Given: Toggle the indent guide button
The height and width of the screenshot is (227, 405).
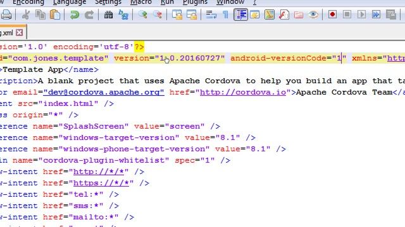Looking at the screenshot, I should [240, 15].
